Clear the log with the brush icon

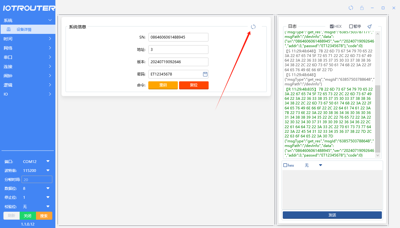click(x=370, y=26)
